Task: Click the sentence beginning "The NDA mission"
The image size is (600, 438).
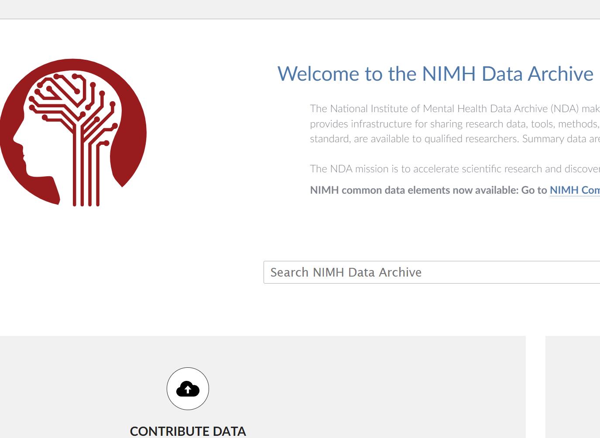Action: point(454,169)
